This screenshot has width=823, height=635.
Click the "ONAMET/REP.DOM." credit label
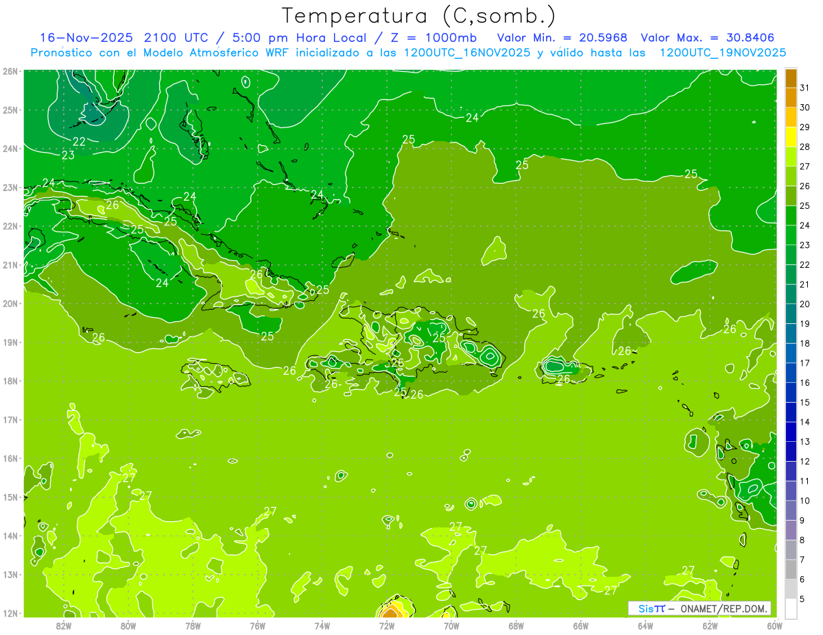coord(724,608)
